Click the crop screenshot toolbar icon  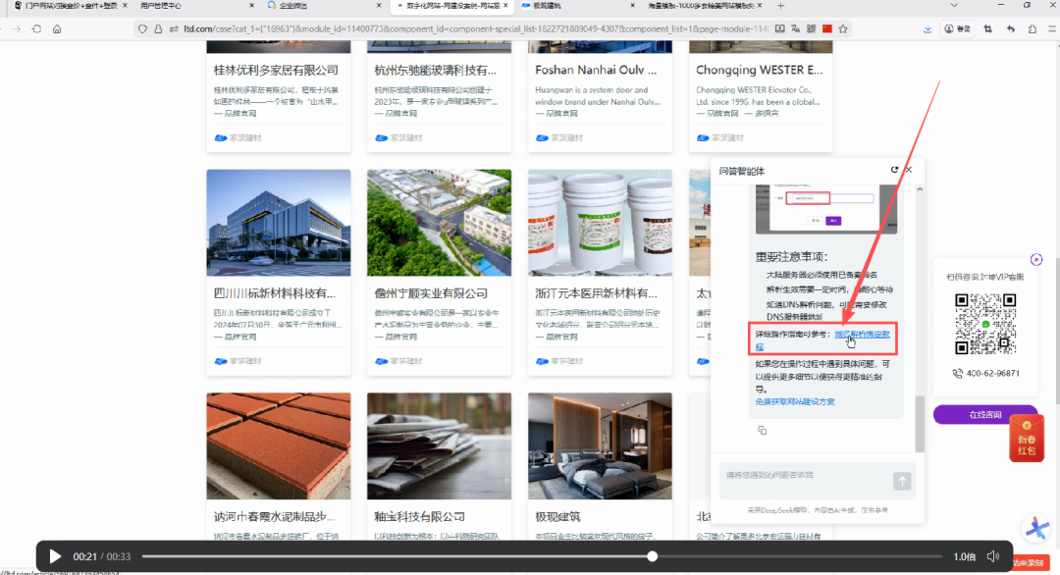coord(987,29)
